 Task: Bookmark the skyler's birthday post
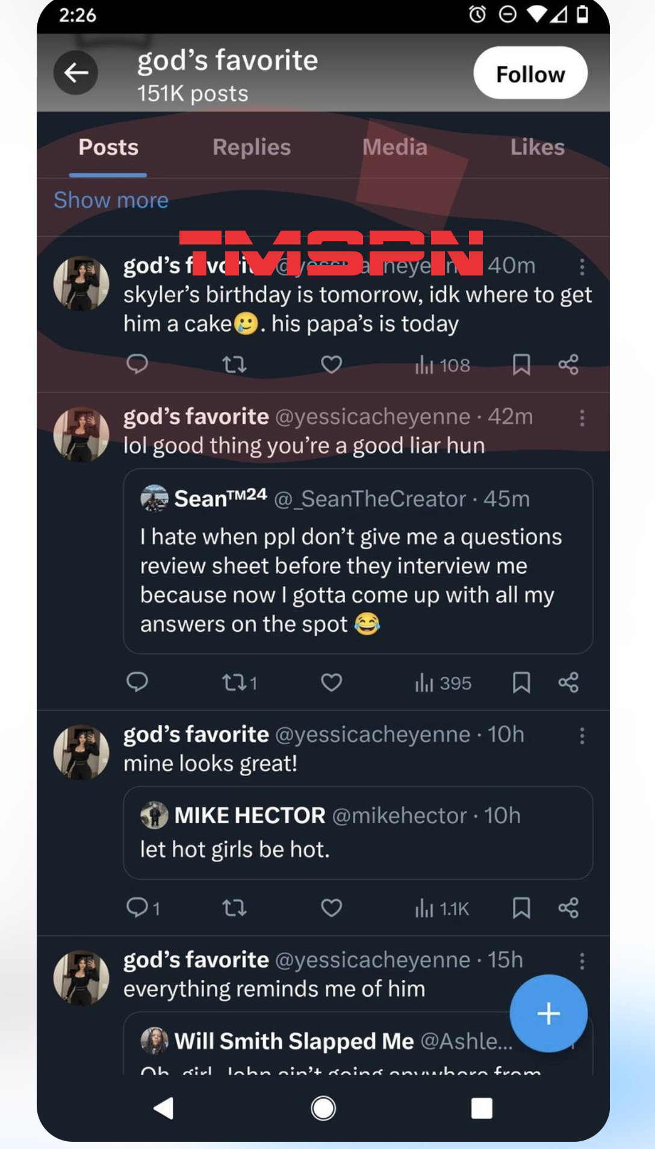pyautogui.click(x=521, y=364)
